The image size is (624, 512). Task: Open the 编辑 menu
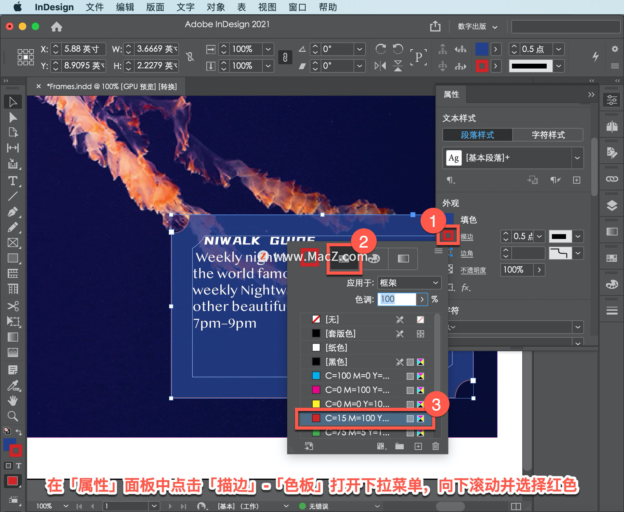(125, 7)
